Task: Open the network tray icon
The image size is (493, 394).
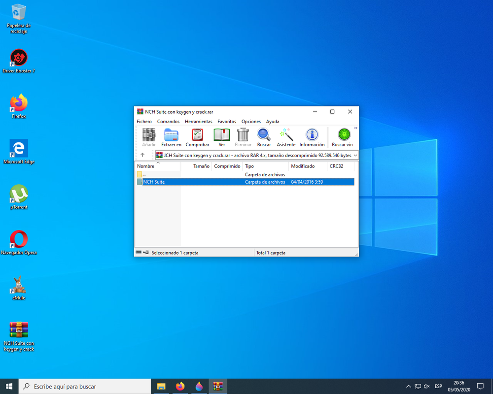Action: [x=418, y=386]
